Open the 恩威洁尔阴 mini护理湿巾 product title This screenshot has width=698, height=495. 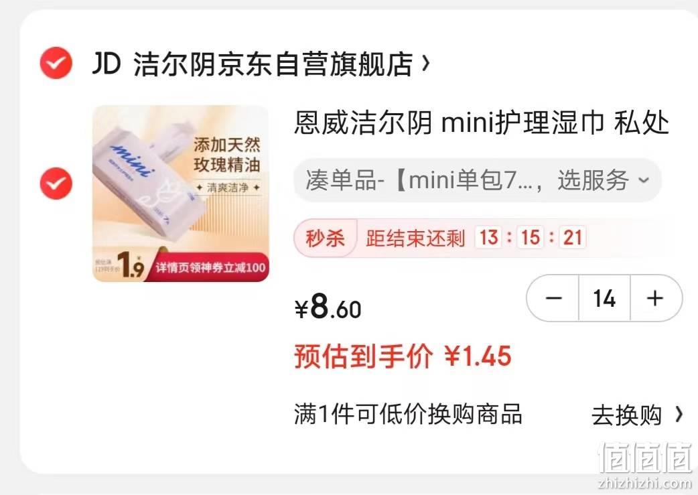481,123
